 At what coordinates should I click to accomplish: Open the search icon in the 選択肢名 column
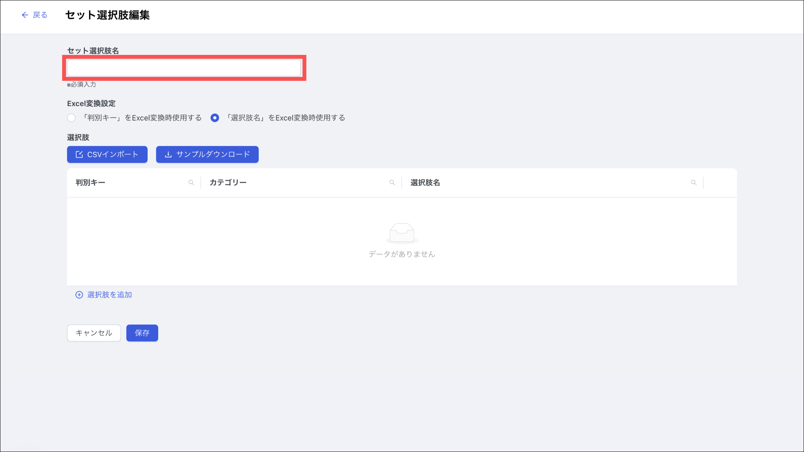tap(694, 182)
